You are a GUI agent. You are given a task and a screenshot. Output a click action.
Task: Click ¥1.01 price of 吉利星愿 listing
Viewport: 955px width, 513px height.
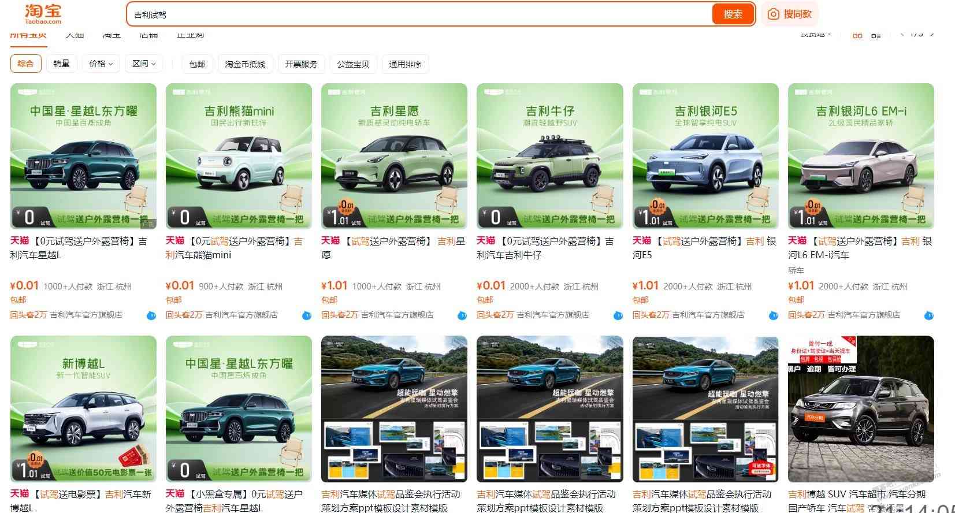pyautogui.click(x=335, y=285)
